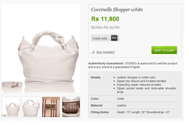Select the N/A size option
The height and width of the screenshot is (129, 189).
click(114, 38)
